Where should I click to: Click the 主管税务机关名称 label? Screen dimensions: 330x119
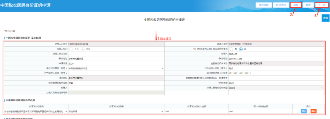click(219, 63)
